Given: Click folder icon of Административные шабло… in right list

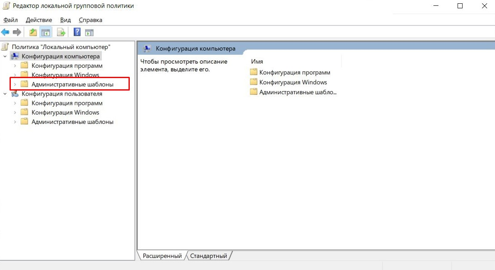Looking at the screenshot, I should 253,92.
